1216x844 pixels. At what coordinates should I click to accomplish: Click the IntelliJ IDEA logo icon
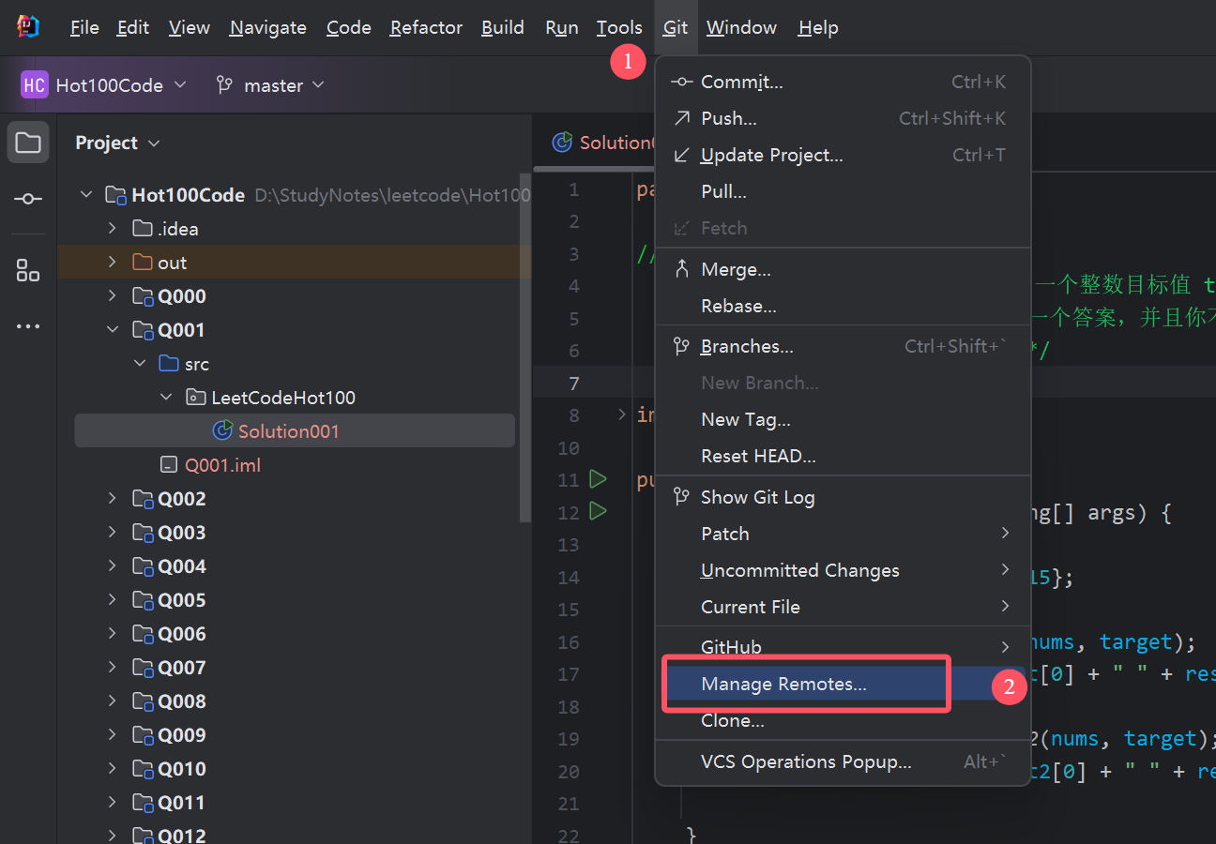tap(28, 27)
